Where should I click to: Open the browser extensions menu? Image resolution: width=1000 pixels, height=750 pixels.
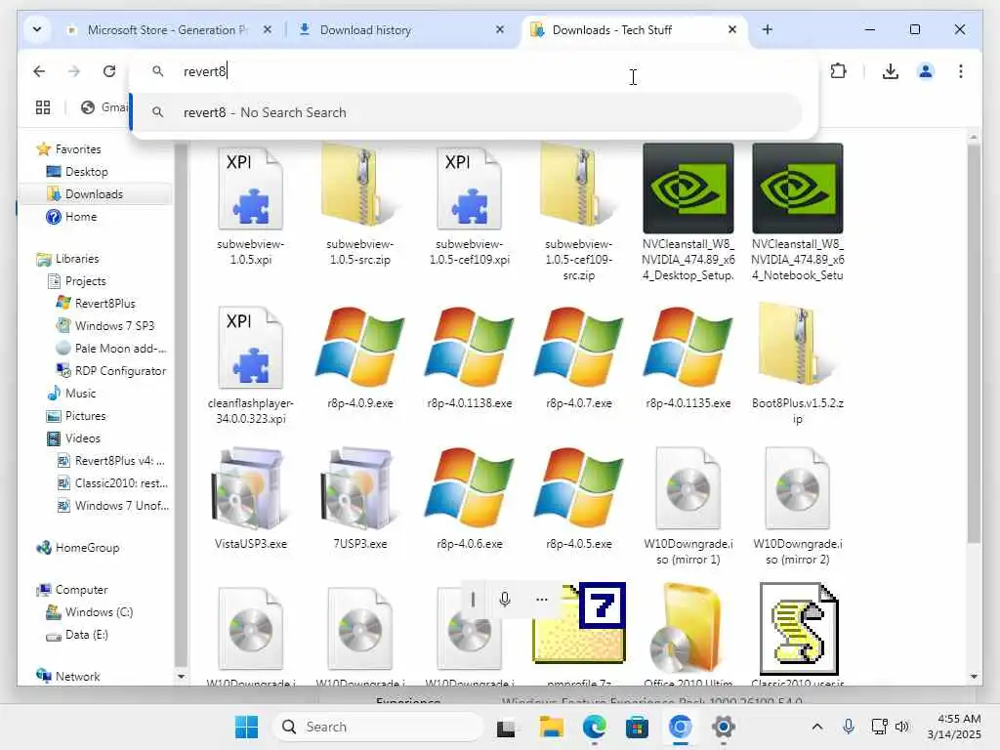pyautogui.click(x=838, y=71)
